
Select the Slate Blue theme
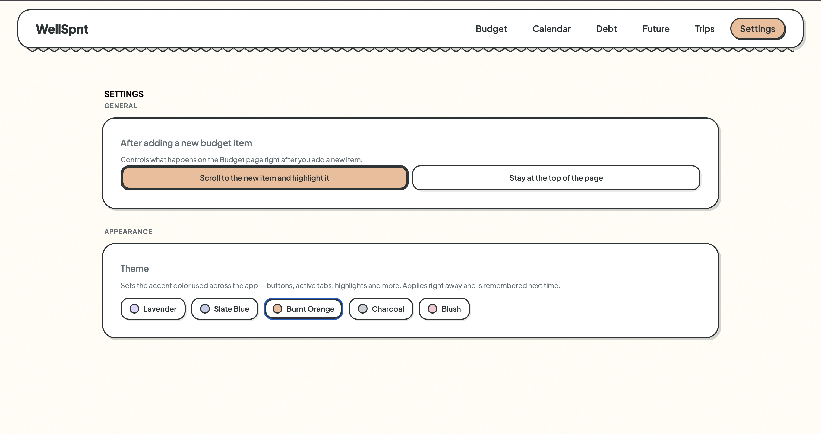point(224,308)
